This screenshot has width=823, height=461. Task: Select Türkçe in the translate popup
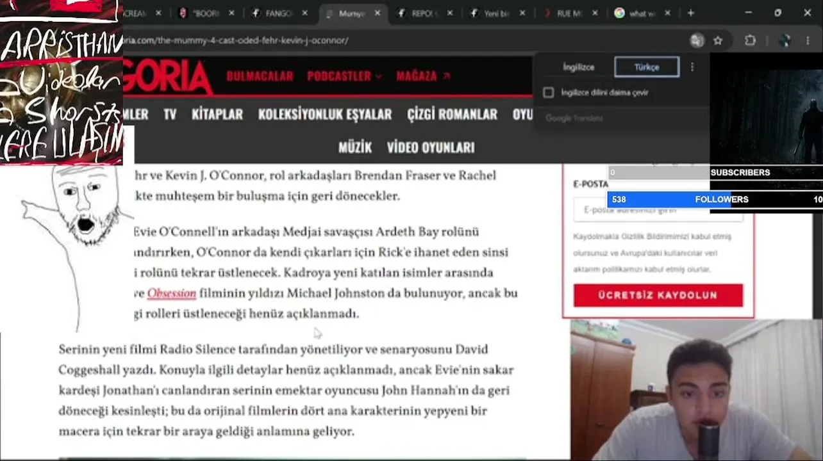point(647,67)
